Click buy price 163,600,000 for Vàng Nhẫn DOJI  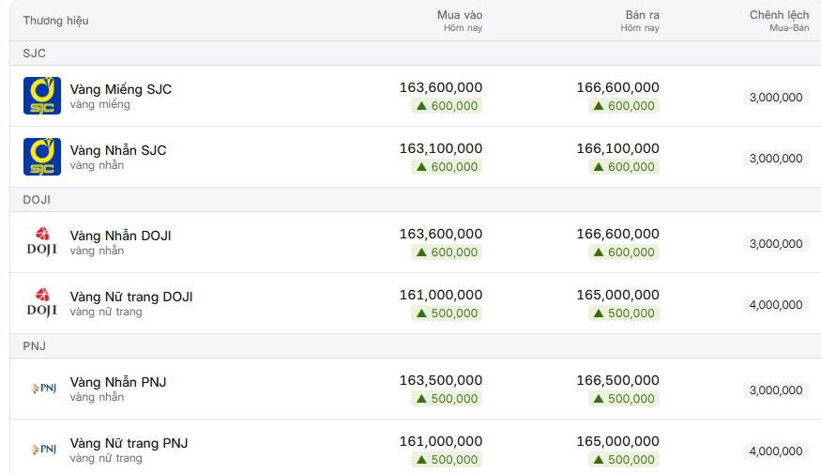tap(441, 234)
